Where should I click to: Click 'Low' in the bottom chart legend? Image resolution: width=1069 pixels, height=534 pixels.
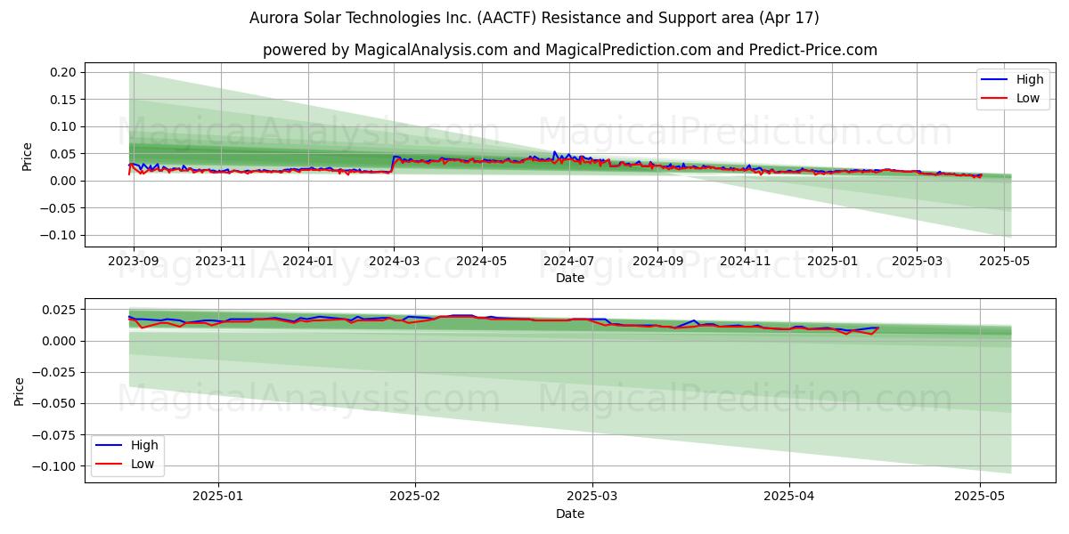tap(143, 464)
